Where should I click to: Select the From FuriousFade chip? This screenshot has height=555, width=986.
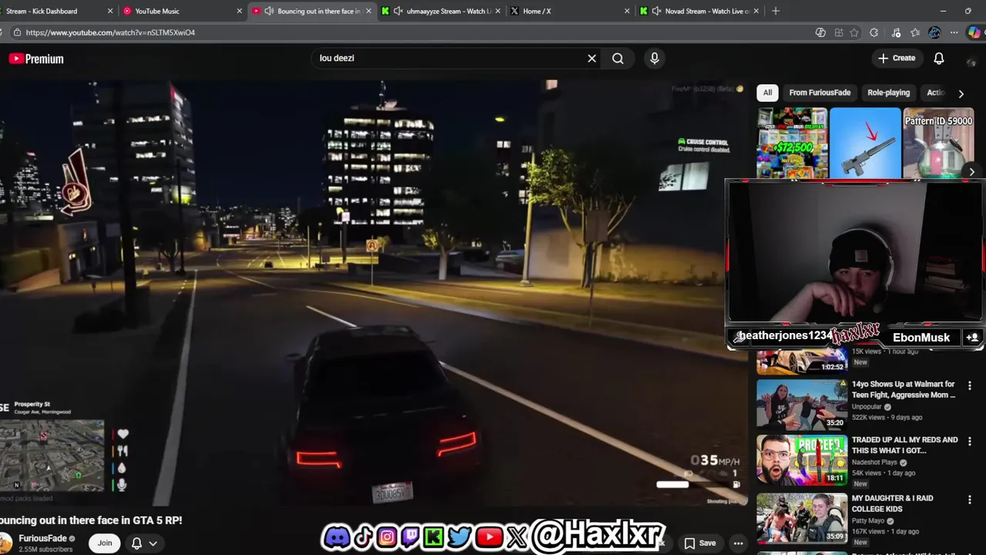820,92
